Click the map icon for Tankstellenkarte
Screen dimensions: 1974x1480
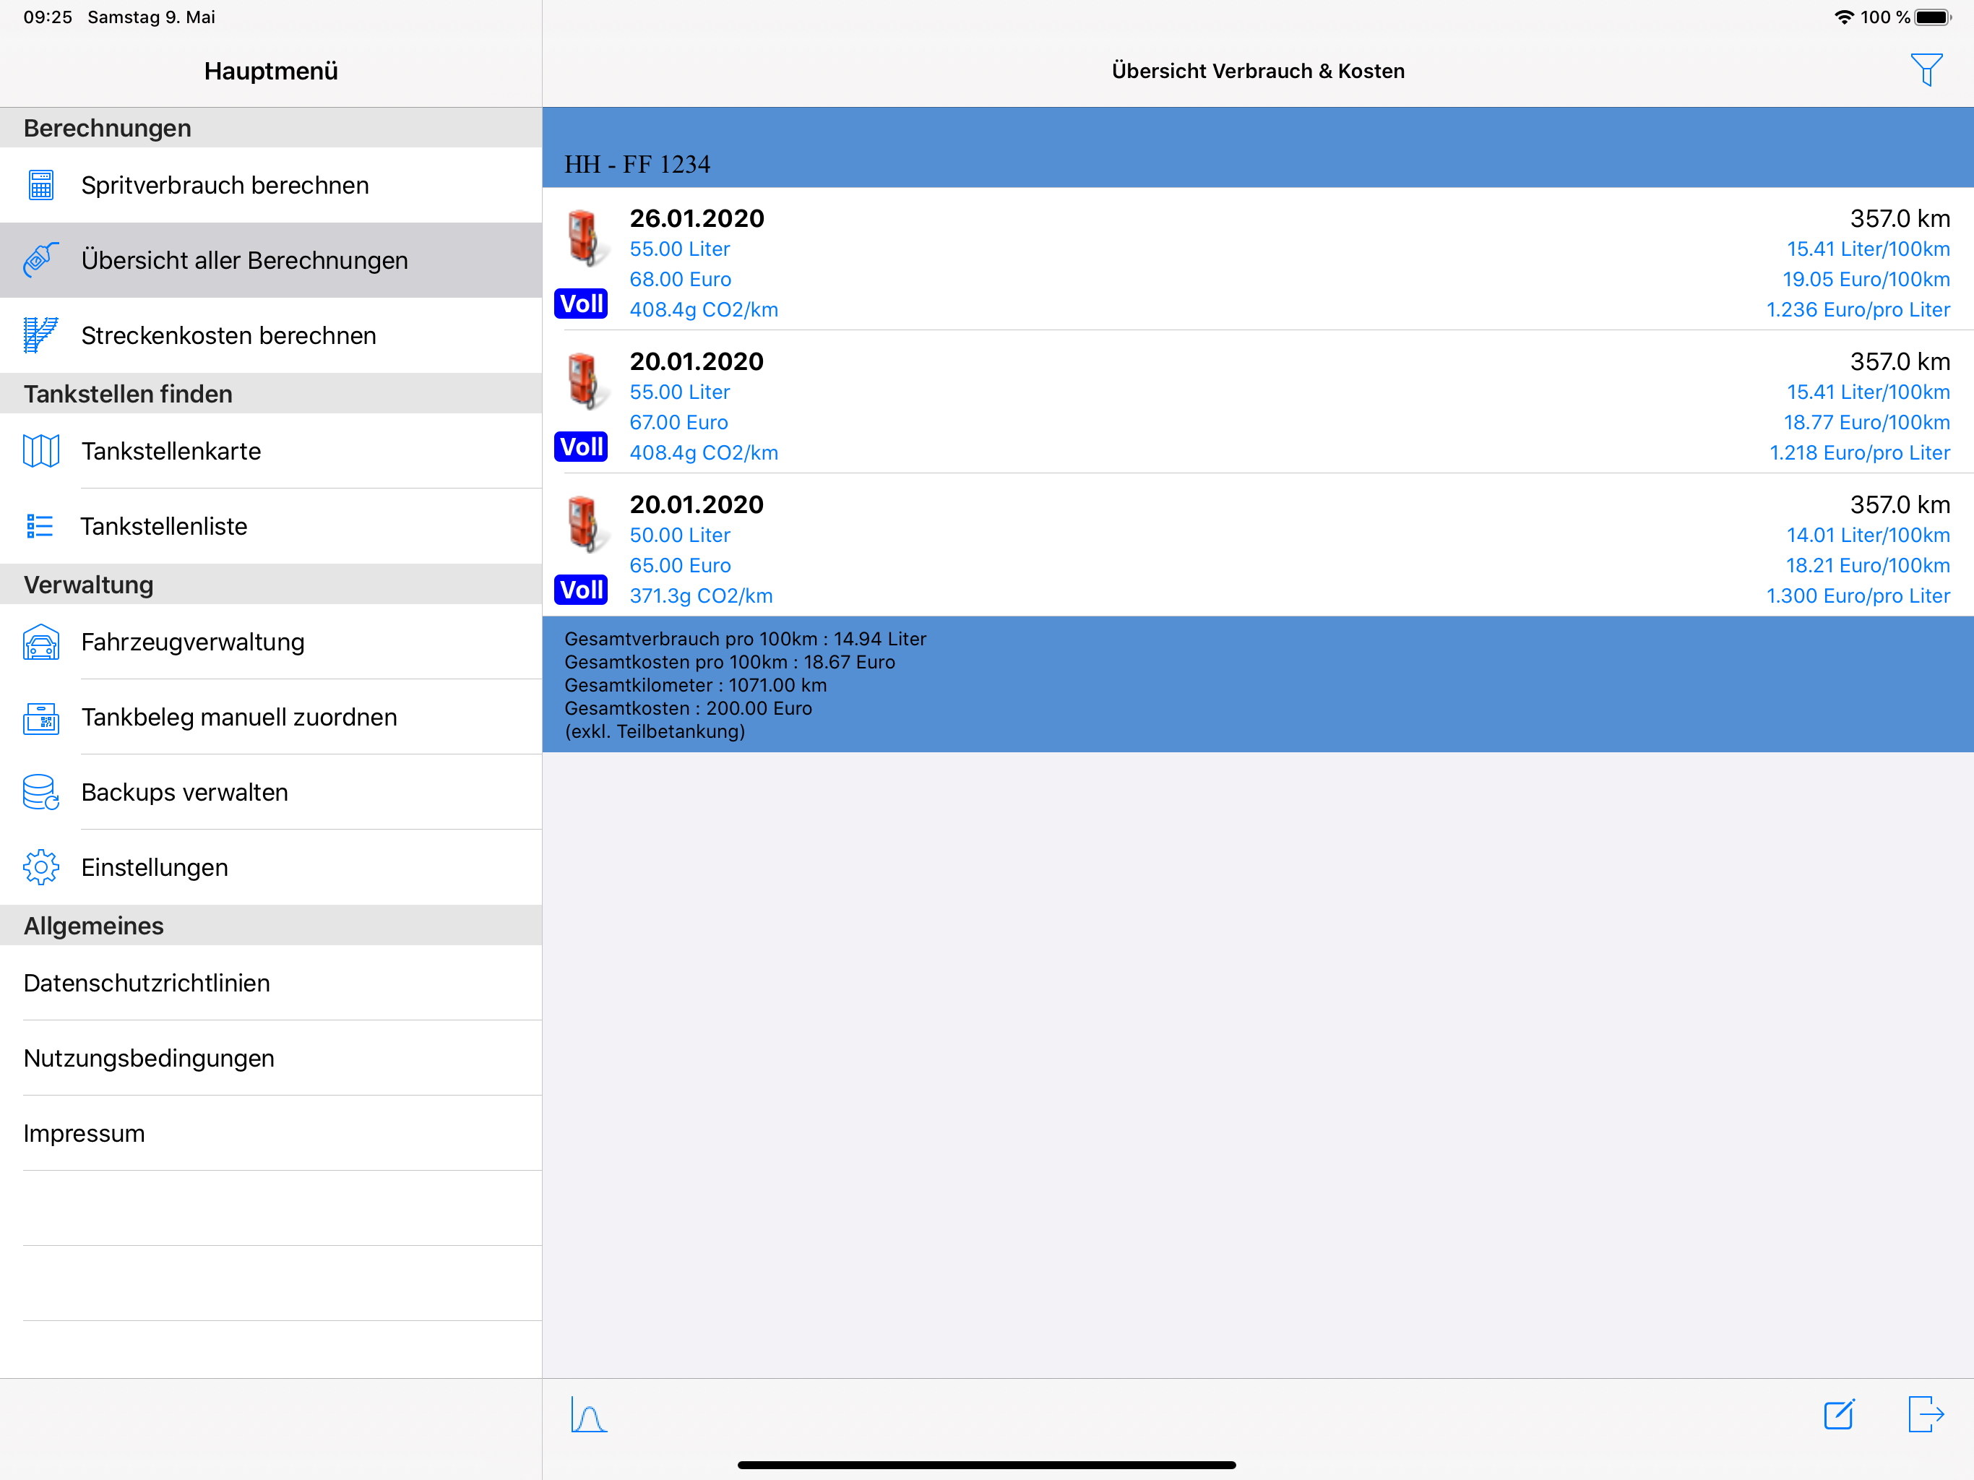click(x=41, y=451)
